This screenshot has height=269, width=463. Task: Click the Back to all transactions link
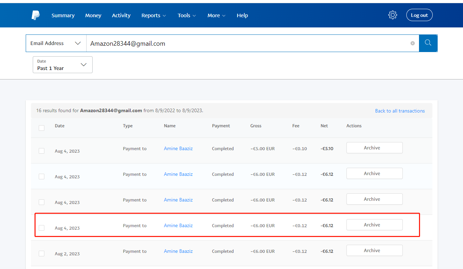click(400, 111)
